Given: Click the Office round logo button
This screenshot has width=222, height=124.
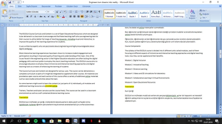Looking at the screenshot, I should (4, 4).
